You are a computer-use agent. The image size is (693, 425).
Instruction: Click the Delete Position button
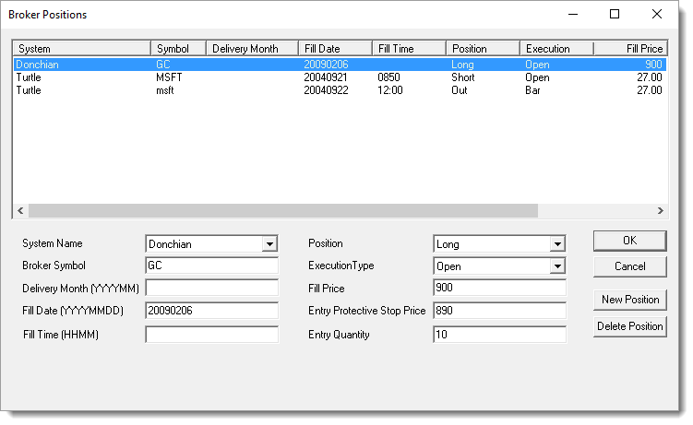[629, 326]
